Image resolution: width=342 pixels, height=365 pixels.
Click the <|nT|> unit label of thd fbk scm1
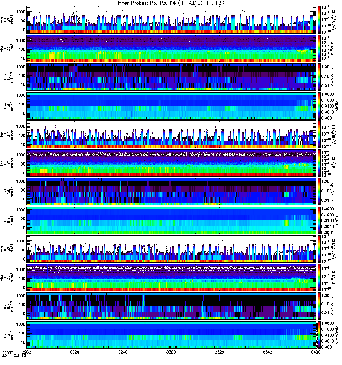(337, 220)
